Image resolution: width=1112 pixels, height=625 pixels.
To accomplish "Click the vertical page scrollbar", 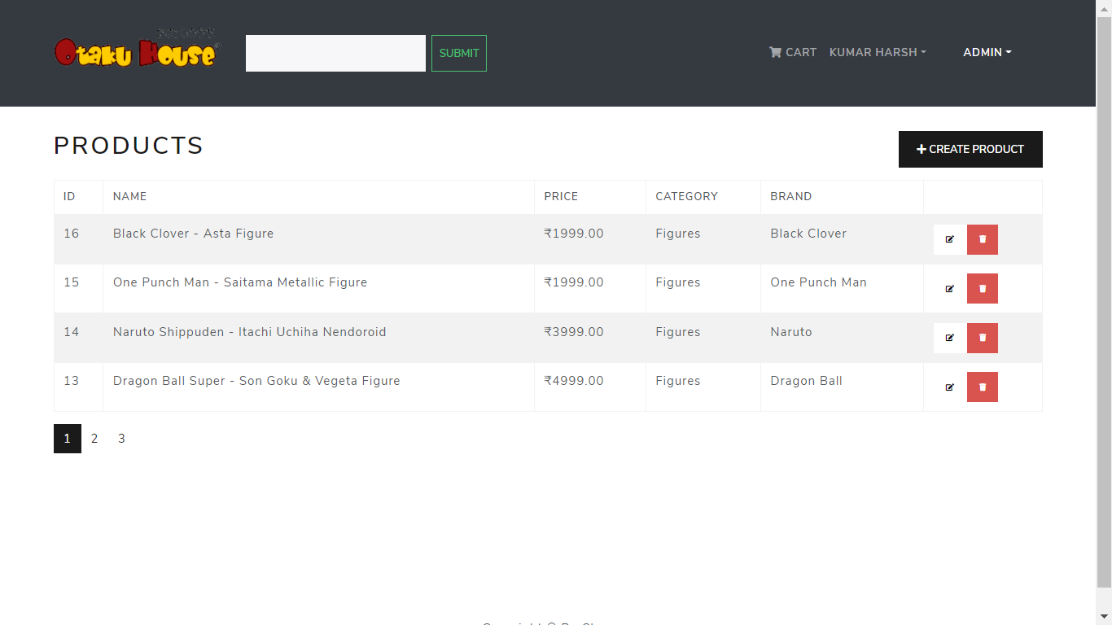I will (x=1104, y=301).
